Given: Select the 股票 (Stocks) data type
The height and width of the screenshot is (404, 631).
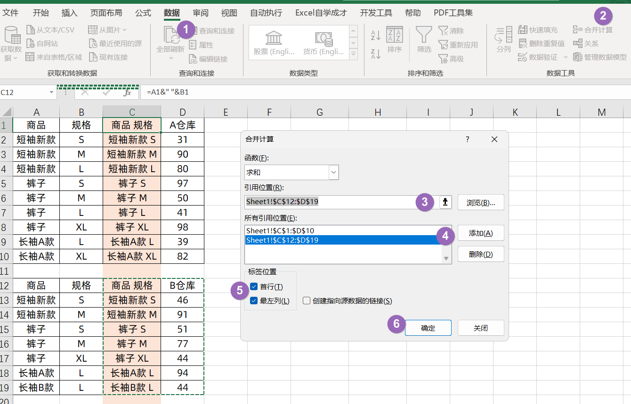Looking at the screenshot, I should pos(274,43).
